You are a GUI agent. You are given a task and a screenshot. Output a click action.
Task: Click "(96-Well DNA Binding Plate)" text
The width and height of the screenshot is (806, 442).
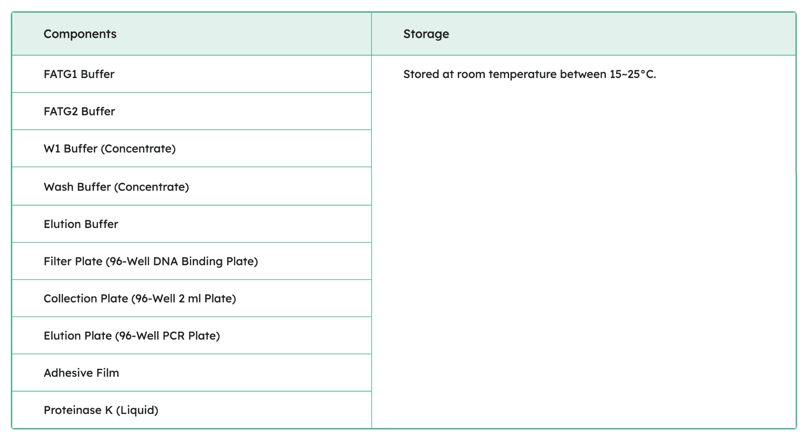(182, 261)
